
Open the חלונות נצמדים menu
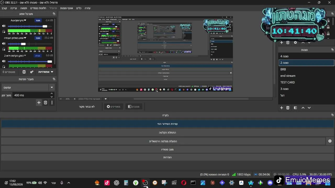(38, 8)
